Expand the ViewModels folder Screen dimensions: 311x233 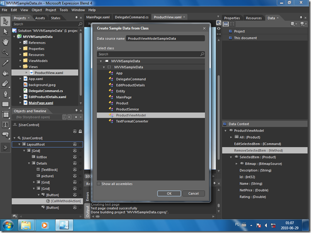click(x=20, y=61)
